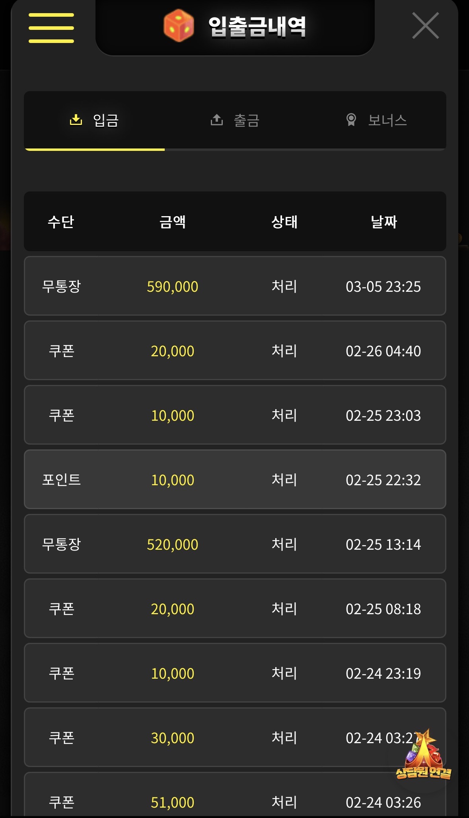Select the 02-25 08:18 쿠폰 row
This screenshot has height=818, width=469.
point(235,609)
